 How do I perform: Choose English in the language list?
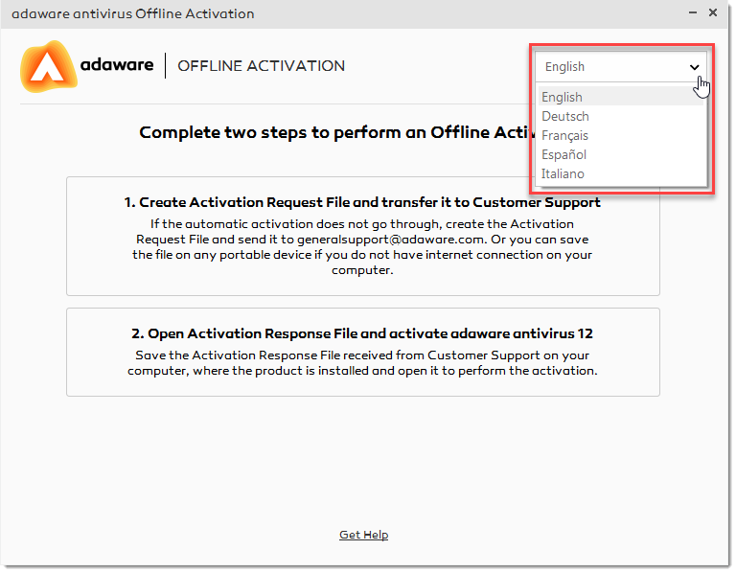[x=621, y=97]
